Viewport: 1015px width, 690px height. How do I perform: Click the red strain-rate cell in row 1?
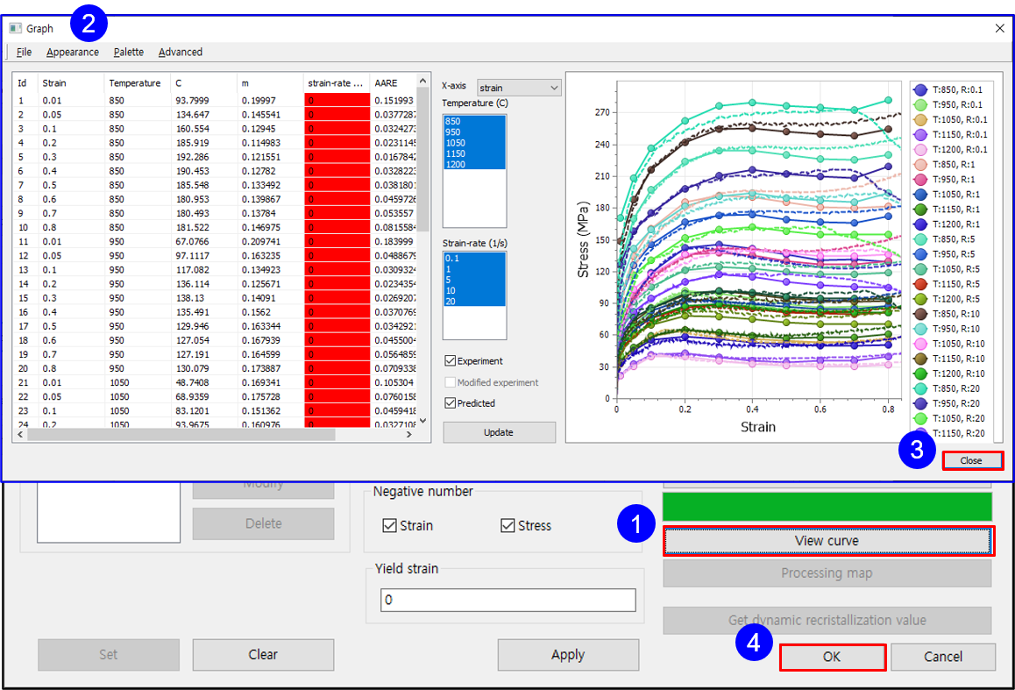coord(337,100)
